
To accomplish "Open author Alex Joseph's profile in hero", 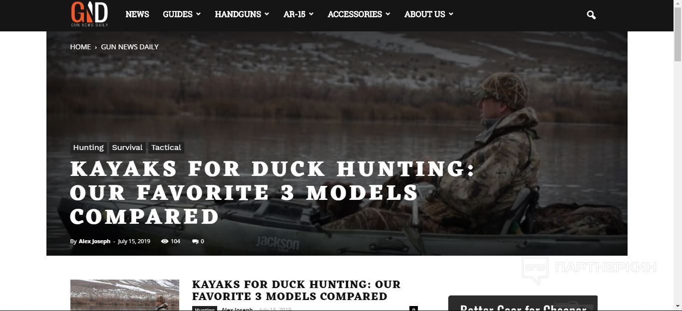I will (x=94, y=241).
